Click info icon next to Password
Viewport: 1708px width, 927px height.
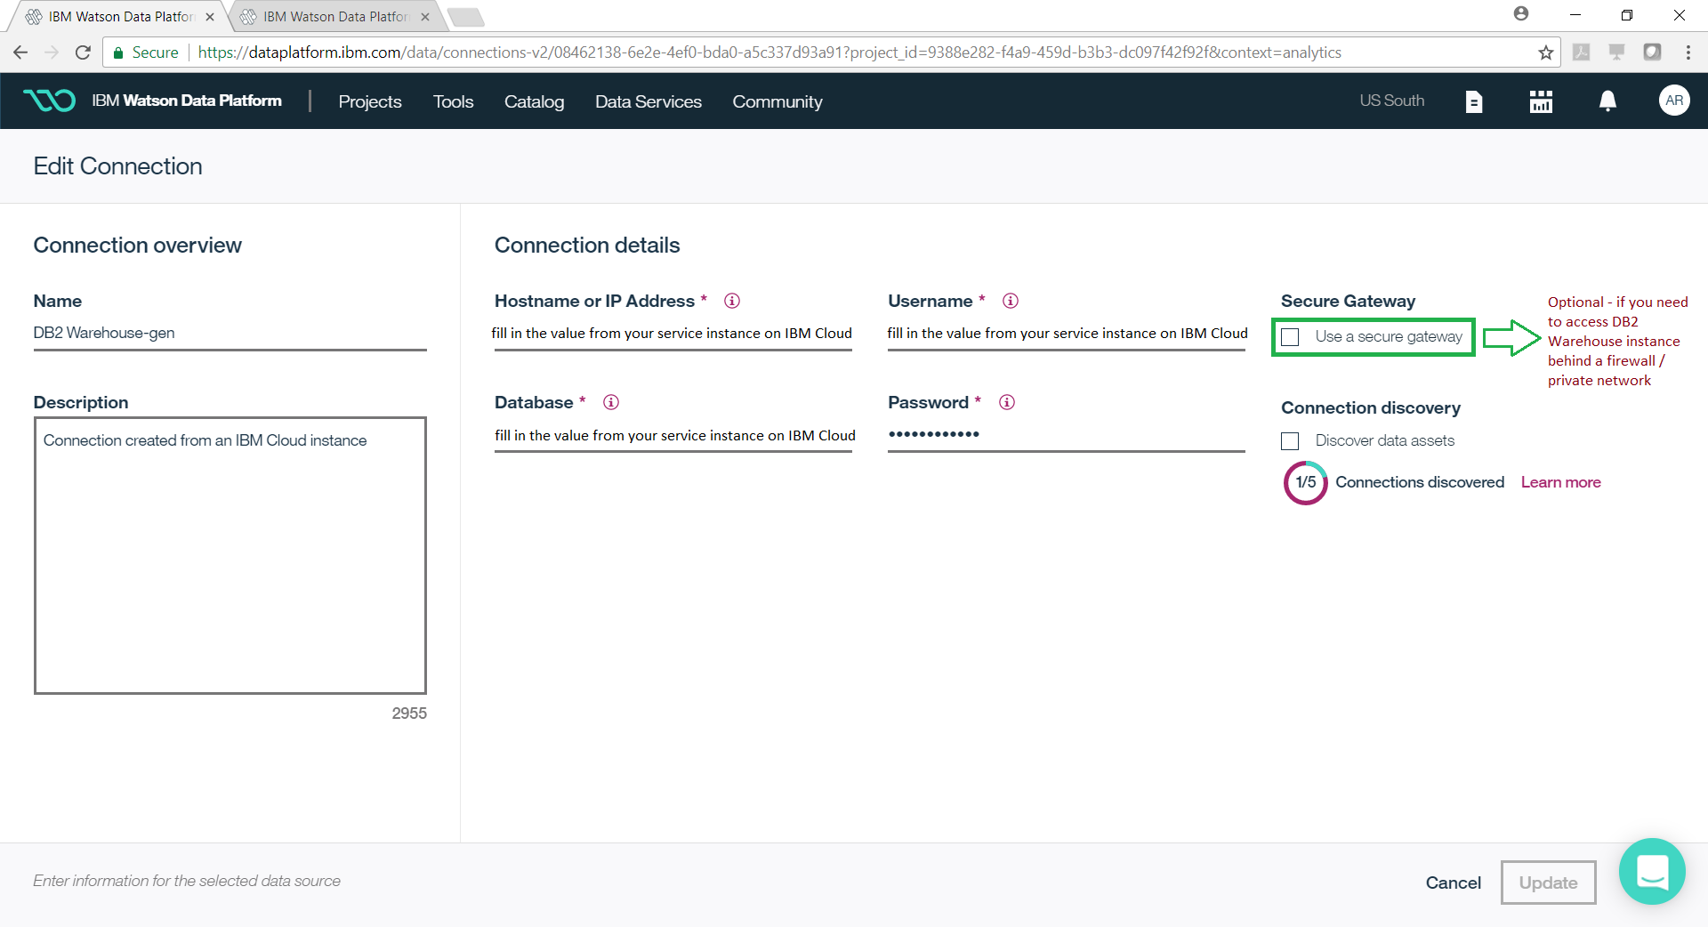click(1007, 402)
